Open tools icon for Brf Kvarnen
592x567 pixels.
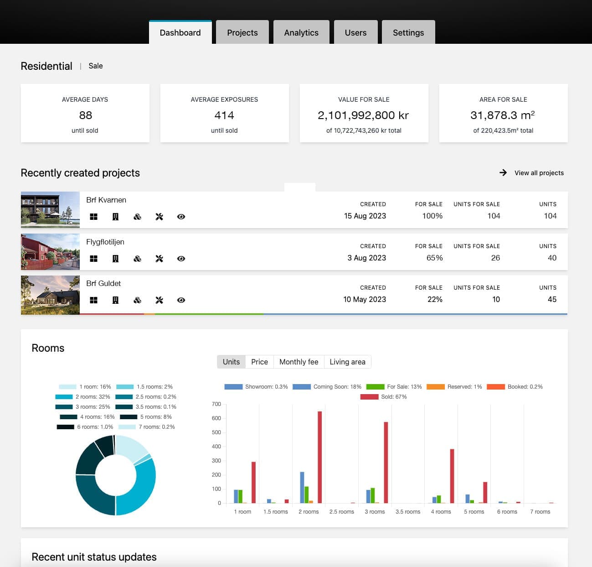coord(159,217)
